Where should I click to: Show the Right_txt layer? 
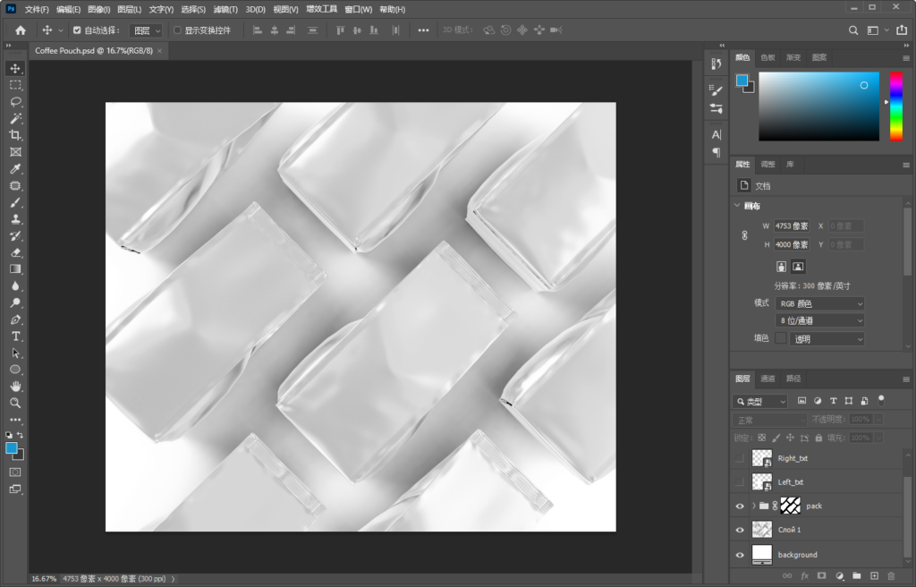click(x=740, y=458)
